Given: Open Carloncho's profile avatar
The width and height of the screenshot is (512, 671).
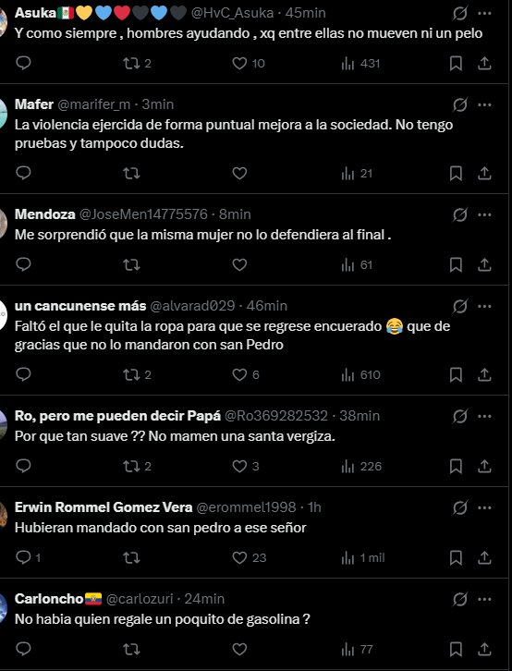Looking at the screenshot, I should [3, 607].
